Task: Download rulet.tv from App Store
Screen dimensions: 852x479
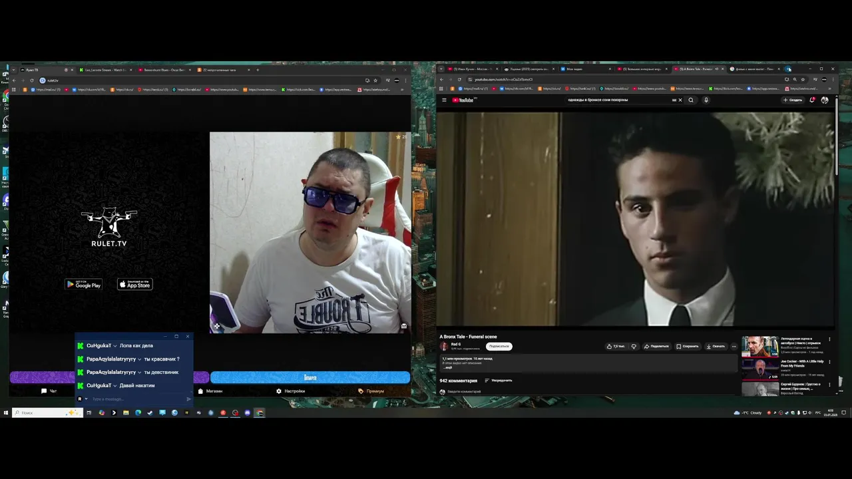Action: pyautogui.click(x=135, y=285)
